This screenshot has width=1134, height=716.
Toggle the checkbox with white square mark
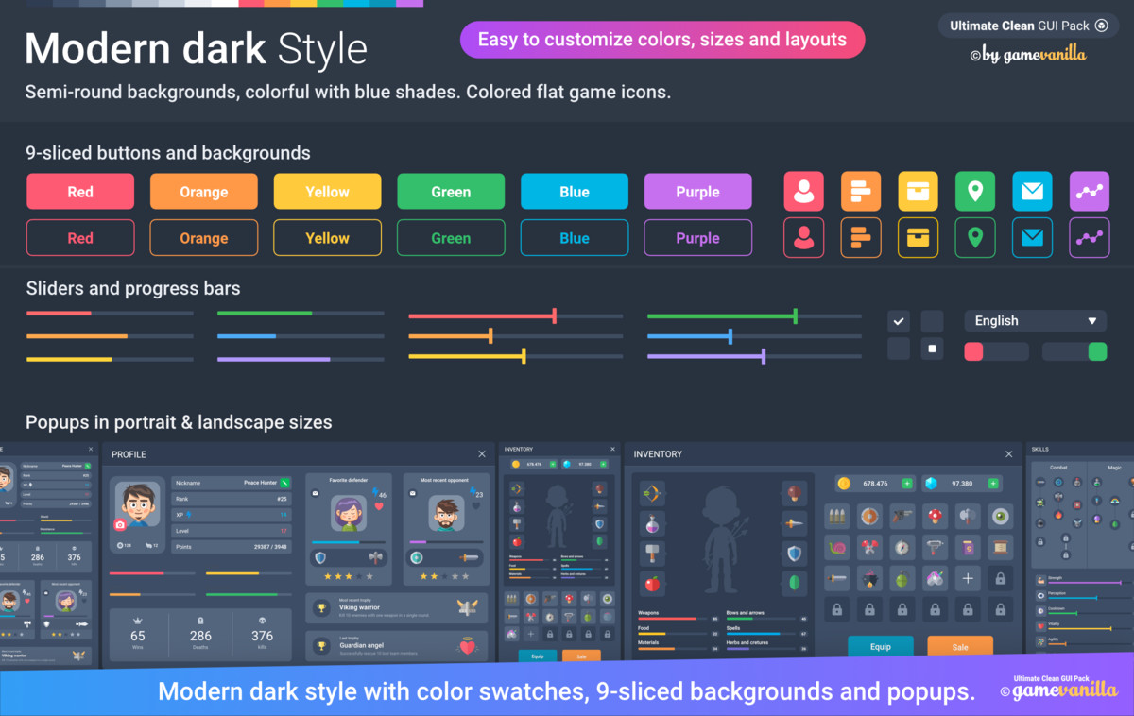[932, 349]
